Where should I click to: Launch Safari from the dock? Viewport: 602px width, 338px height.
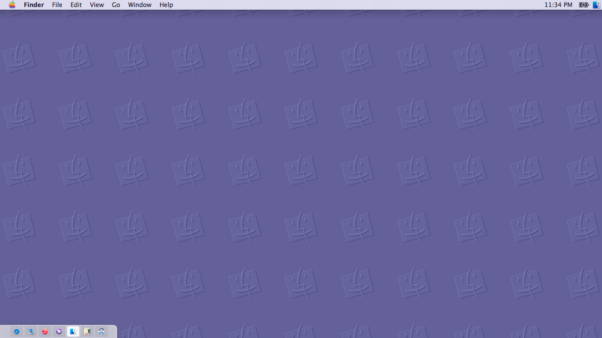point(17,331)
